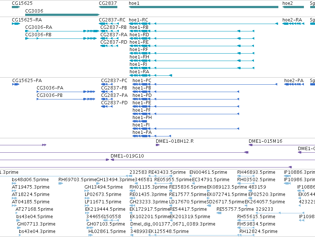Click EST LP11671.5prime
This screenshot has width=315, height=237.
pos(103,202)
